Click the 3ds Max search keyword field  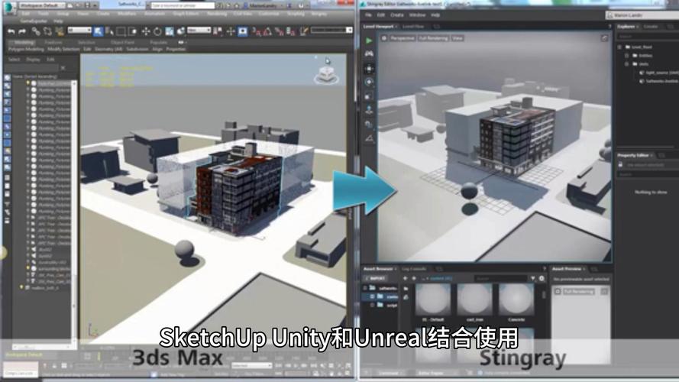click(x=183, y=5)
